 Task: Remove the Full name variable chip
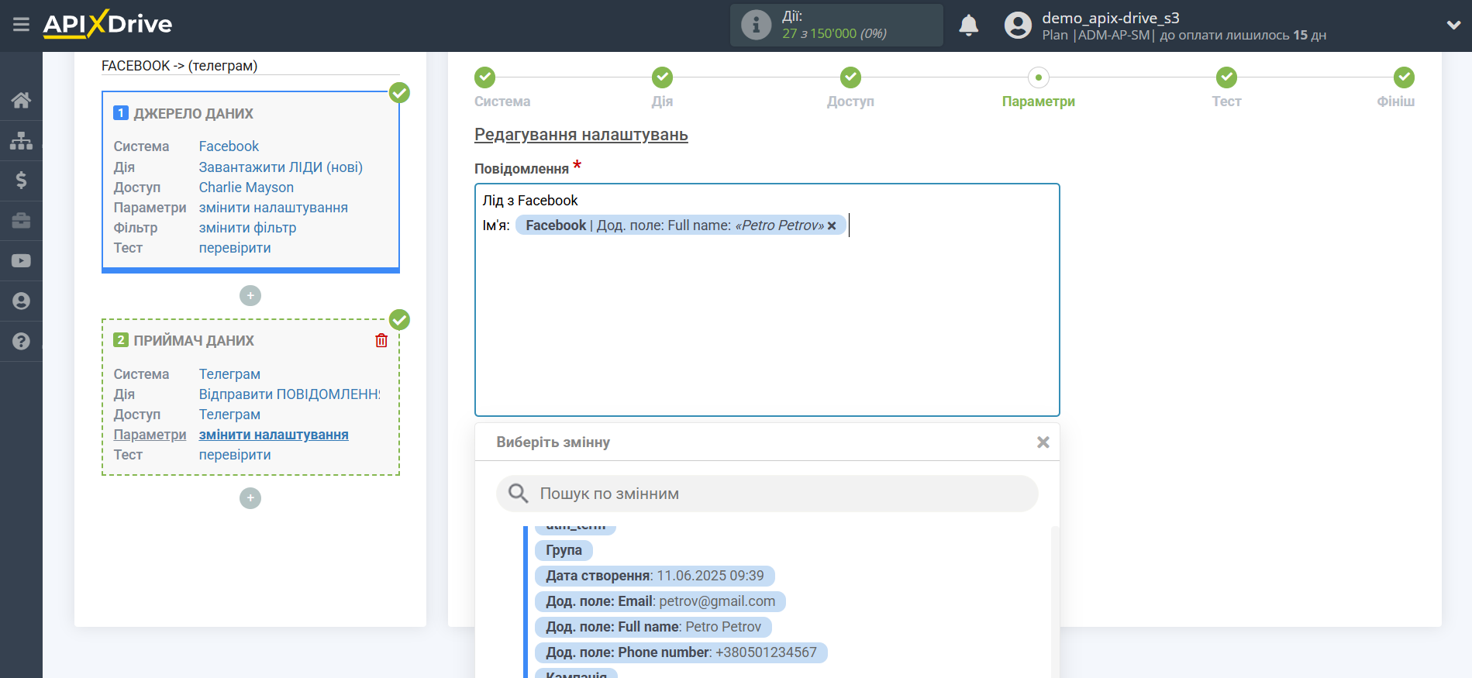(832, 225)
